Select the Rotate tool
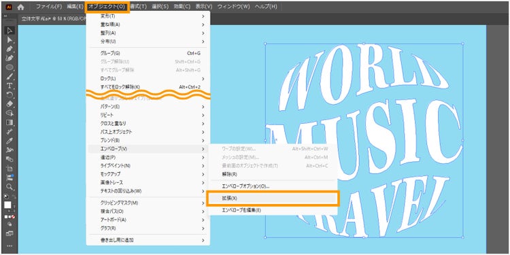Image resolution: width=510 pixels, height=255 pixels. [x=10, y=95]
